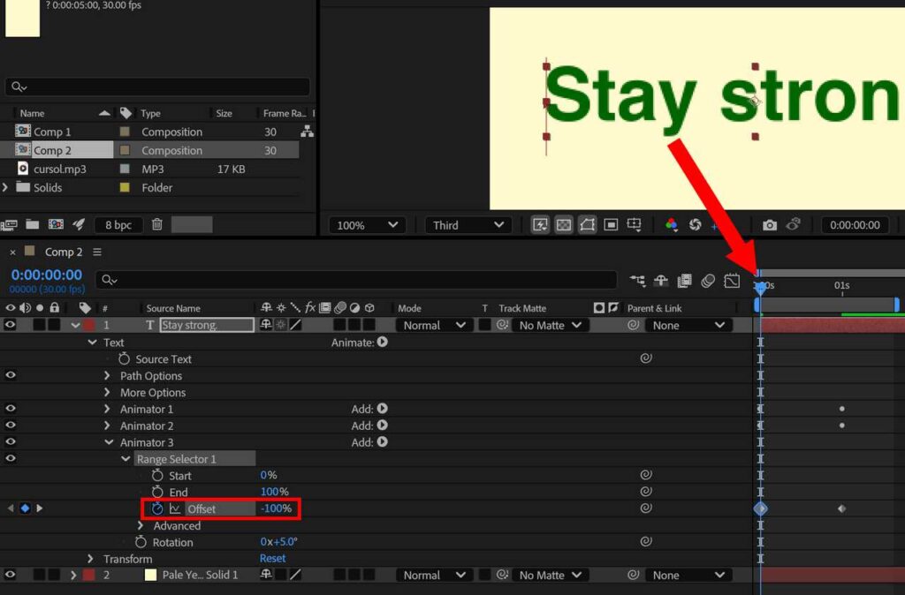Image resolution: width=905 pixels, height=595 pixels.
Task: Toggle Animator 2 visibility eye
Action: click(x=10, y=425)
